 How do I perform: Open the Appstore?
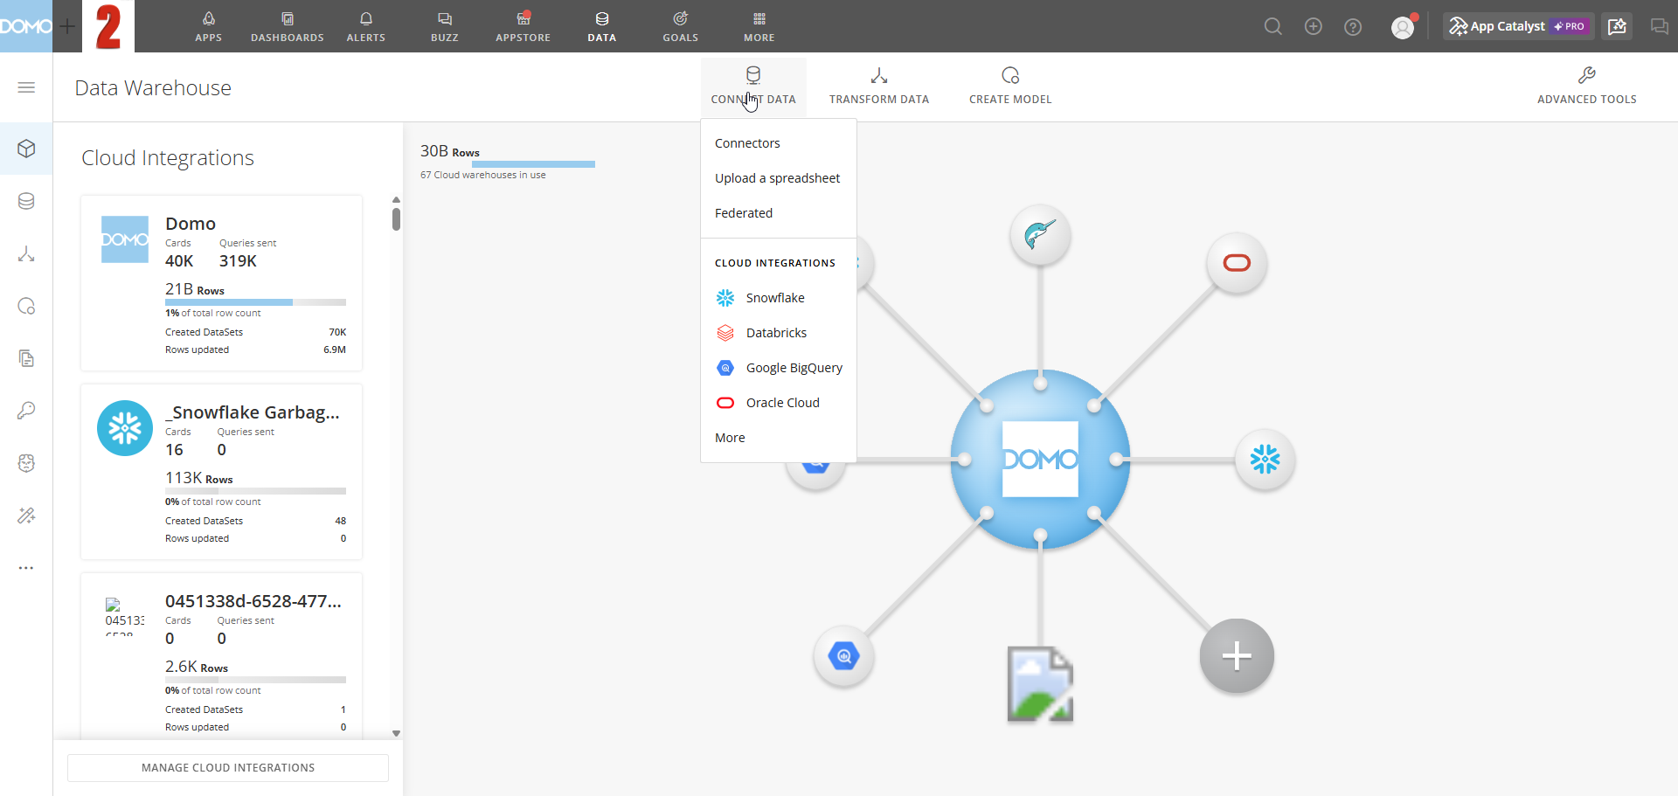coord(523,26)
